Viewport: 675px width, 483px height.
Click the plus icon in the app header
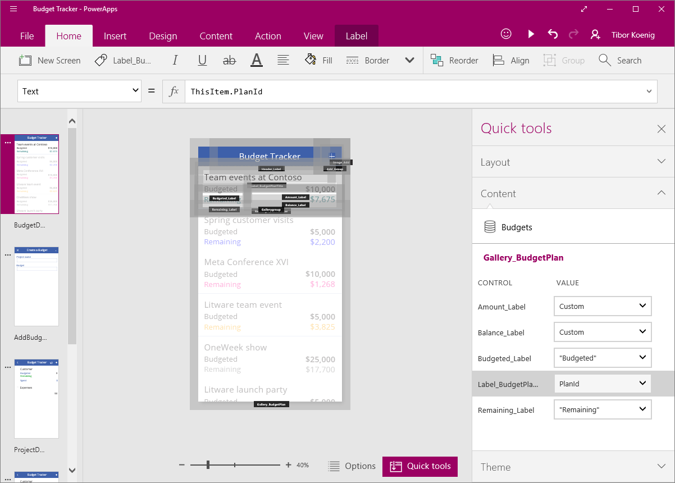[x=332, y=156]
